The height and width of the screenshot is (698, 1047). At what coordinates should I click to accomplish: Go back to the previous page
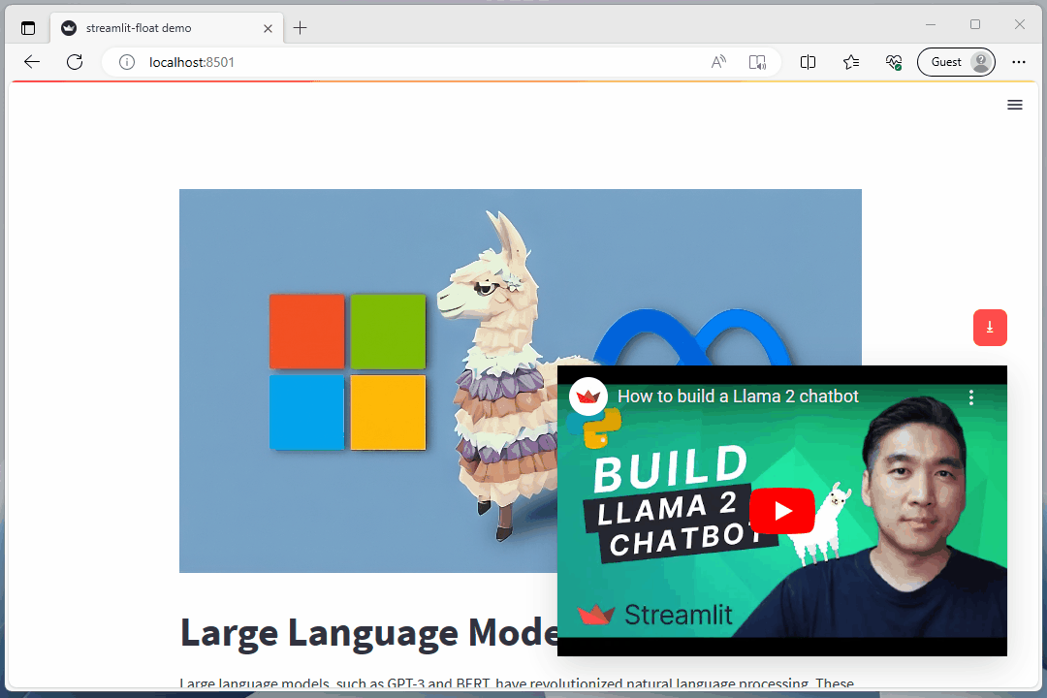31,62
